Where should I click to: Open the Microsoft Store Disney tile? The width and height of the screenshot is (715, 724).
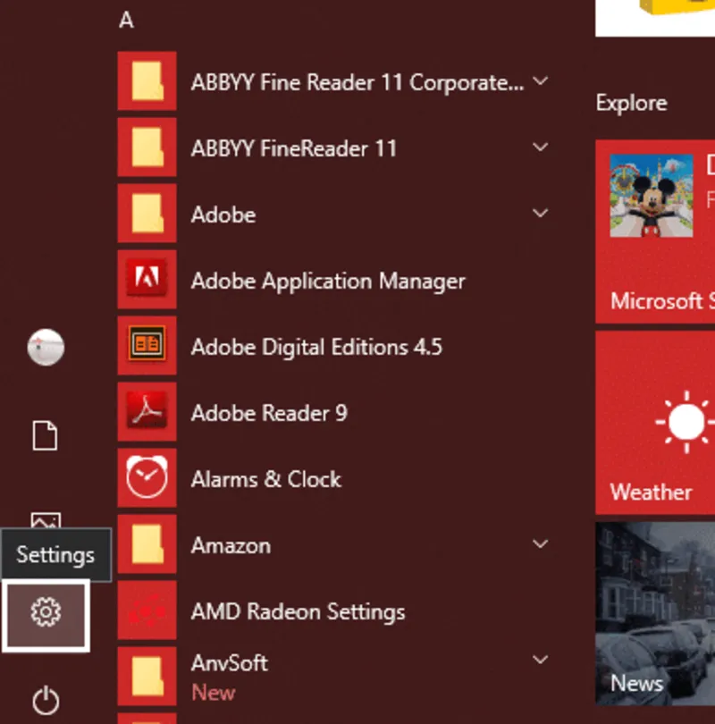click(x=655, y=231)
